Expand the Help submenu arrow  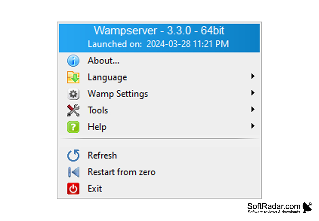point(253,126)
